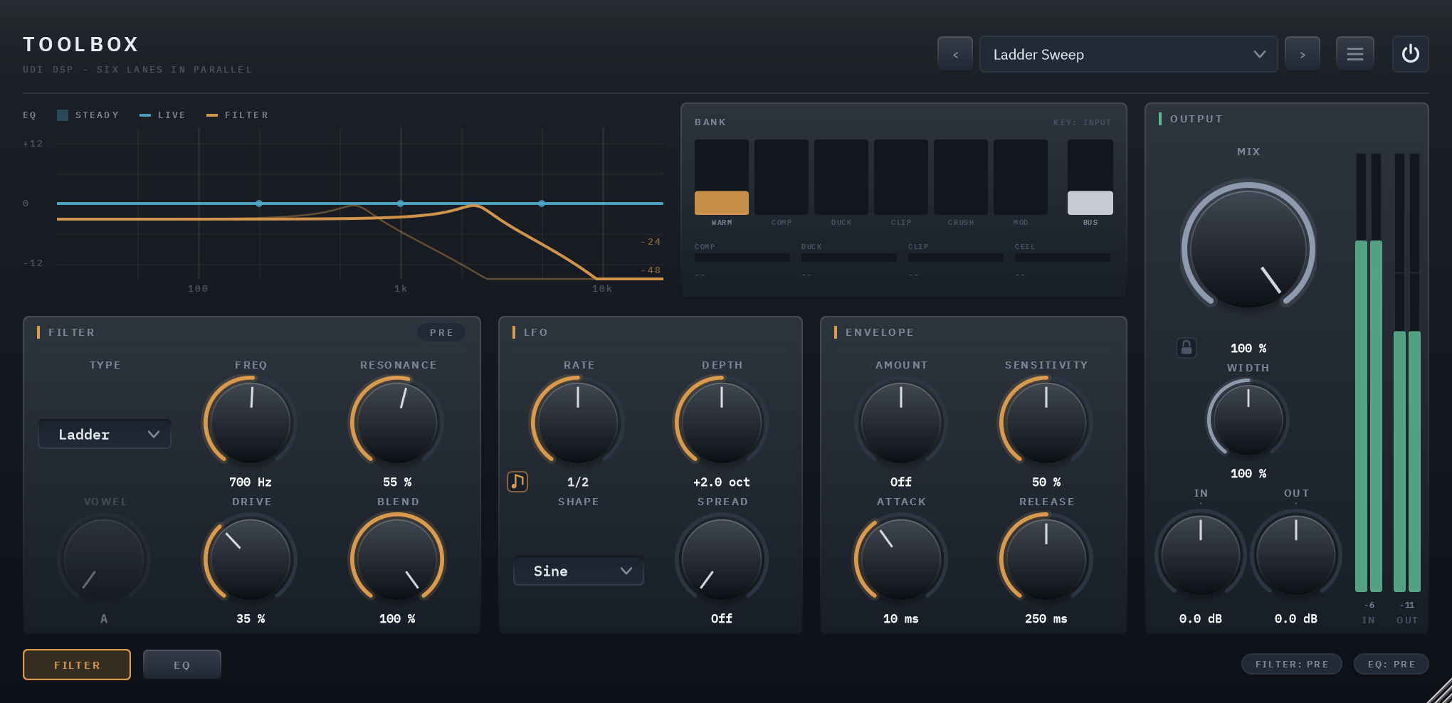Viewport: 1452px width, 703px height.
Task: Click the LFO SPREAD knob
Action: click(x=722, y=559)
